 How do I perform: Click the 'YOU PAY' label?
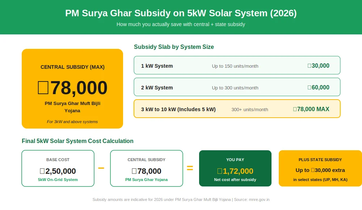tap(235, 160)
